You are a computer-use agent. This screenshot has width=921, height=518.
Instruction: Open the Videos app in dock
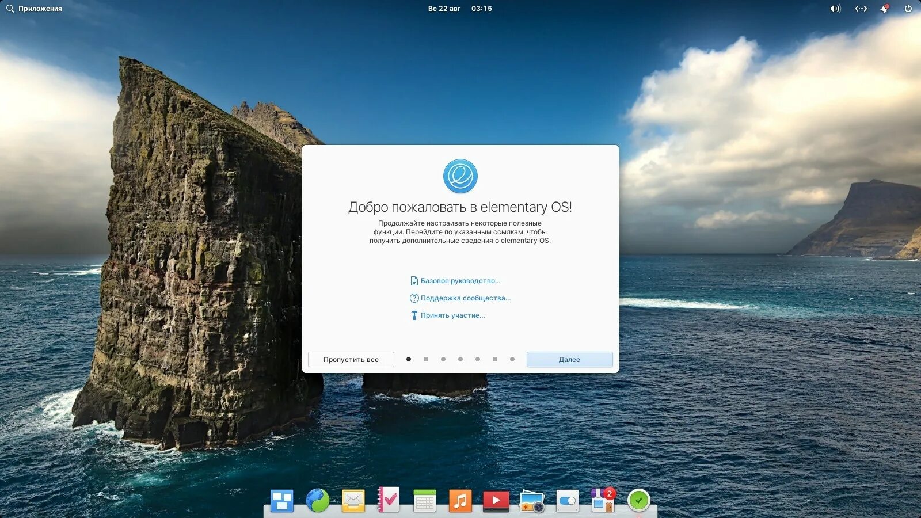pos(496,501)
